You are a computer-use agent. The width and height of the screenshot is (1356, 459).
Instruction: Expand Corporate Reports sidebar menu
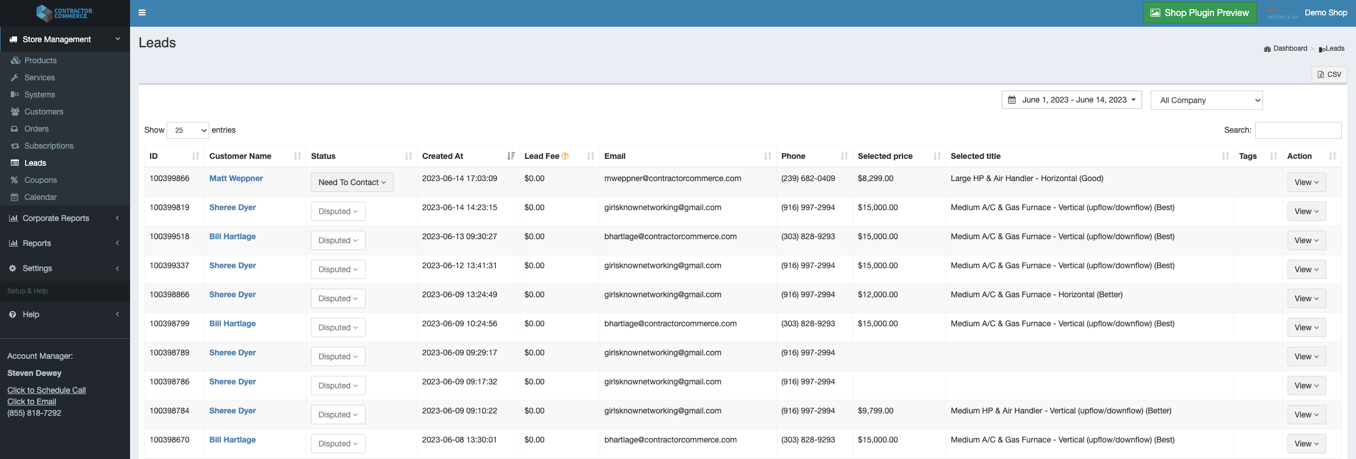pyautogui.click(x=65, y=218)
